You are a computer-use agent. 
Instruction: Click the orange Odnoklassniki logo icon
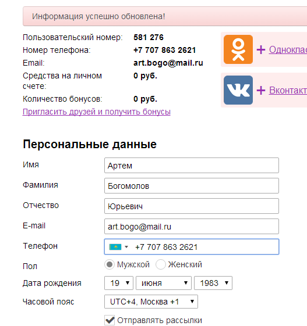tap(238, 49)
